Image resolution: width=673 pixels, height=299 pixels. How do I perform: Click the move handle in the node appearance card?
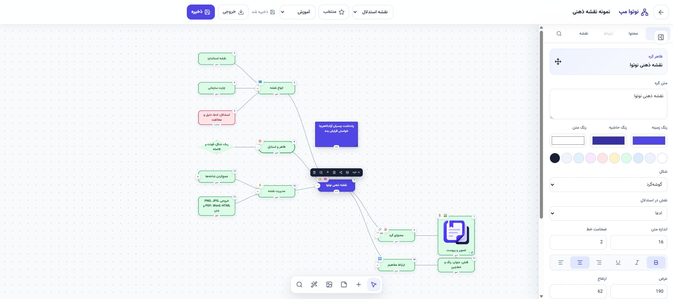[x=558, y=62]
